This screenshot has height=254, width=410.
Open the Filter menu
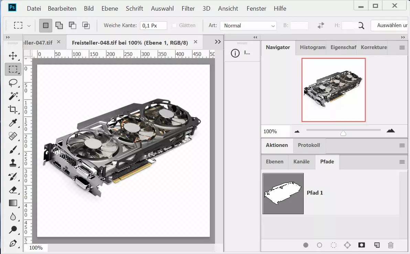point(188,9)
